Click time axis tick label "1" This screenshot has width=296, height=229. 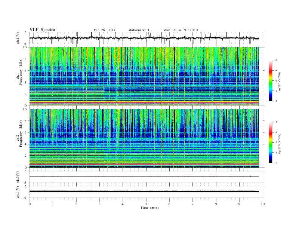pyautogui.click(x=53, y=204)
